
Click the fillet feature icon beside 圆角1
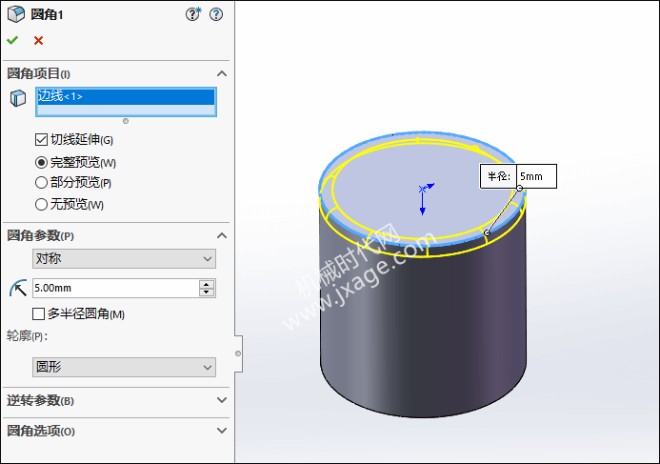[16, 14]
